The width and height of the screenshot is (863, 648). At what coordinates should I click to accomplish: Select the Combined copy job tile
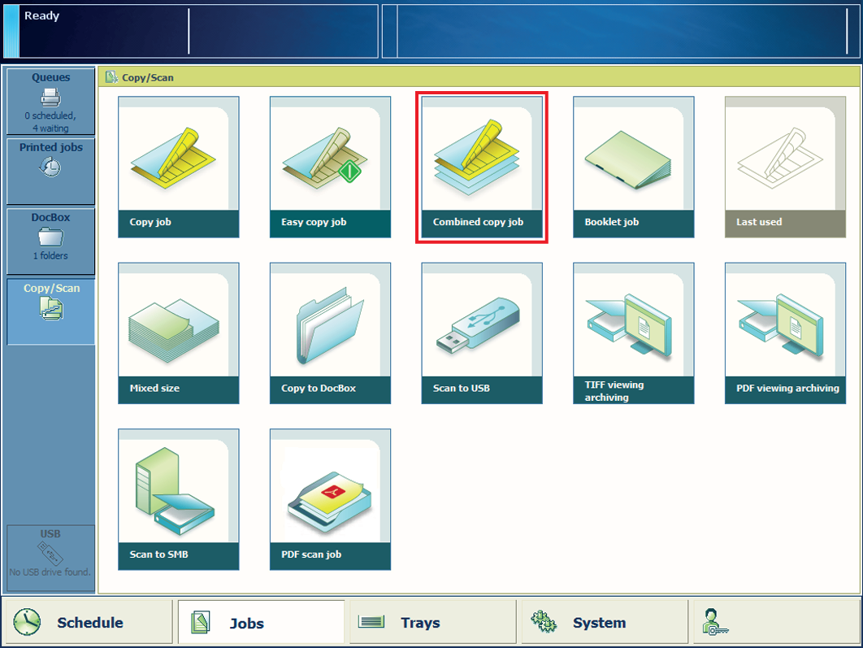pyautogui.click(x=482, y=167)
